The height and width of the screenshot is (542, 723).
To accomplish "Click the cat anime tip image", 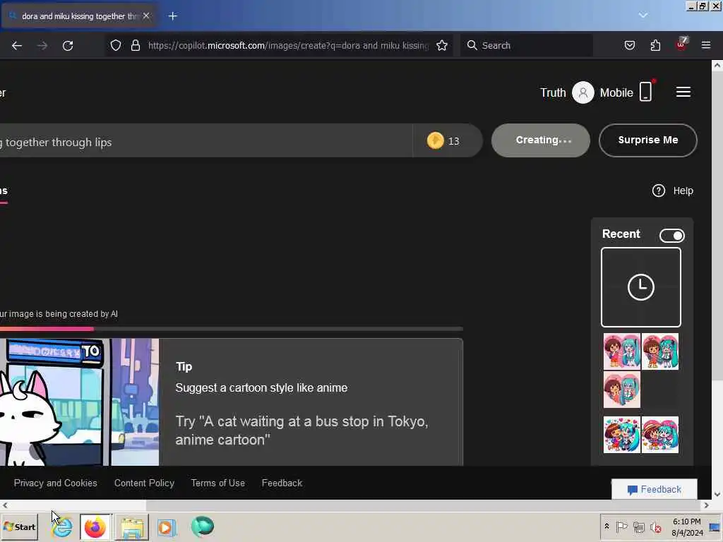I will click(79, 402).
